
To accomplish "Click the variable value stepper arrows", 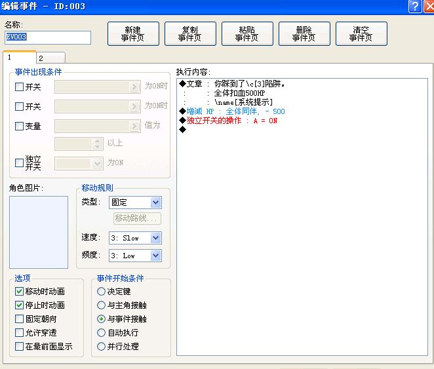I will pos(97,144).
